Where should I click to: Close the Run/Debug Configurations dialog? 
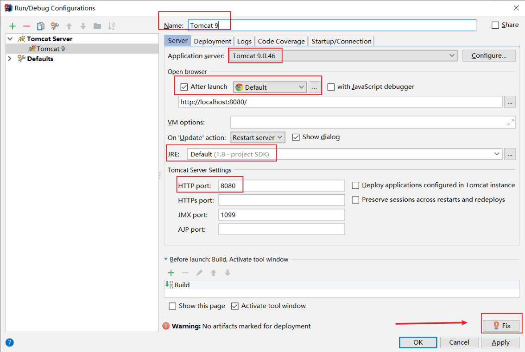516,8
